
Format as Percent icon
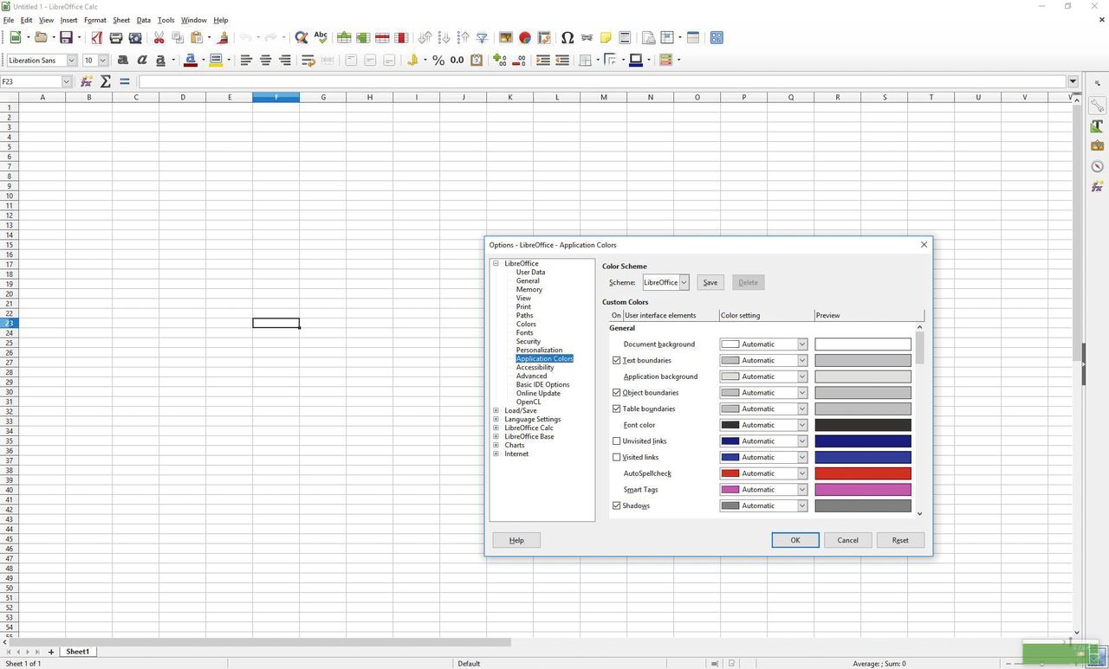(x=438, y=61)
